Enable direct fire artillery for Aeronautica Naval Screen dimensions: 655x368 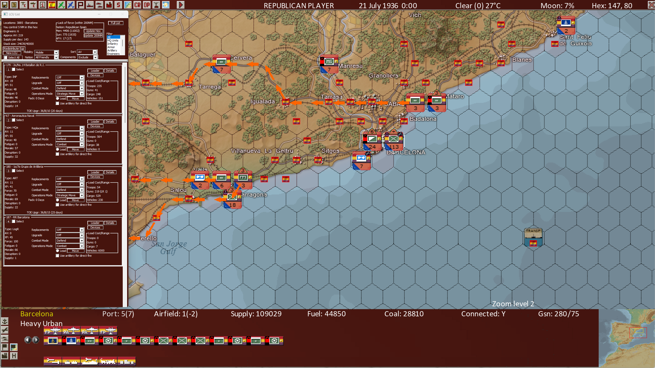[x=57, y=154]
